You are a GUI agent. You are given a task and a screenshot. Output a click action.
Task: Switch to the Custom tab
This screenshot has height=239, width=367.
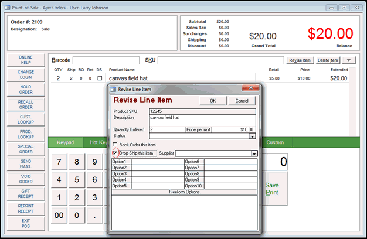[x=275, y=142]
